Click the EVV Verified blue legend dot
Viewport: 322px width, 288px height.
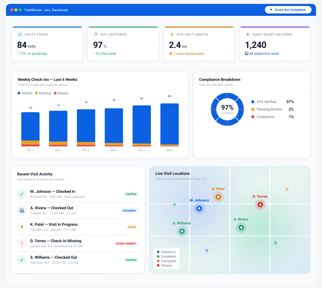[x=253, y=102]
